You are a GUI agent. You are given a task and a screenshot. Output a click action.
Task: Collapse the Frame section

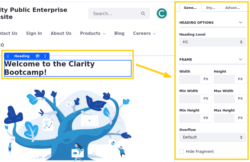click(x=241, y=59)
